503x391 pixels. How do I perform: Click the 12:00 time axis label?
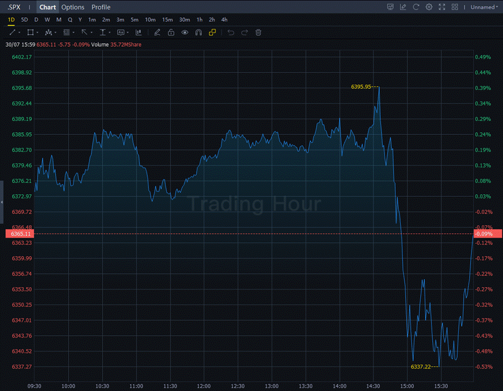[204, 386]
